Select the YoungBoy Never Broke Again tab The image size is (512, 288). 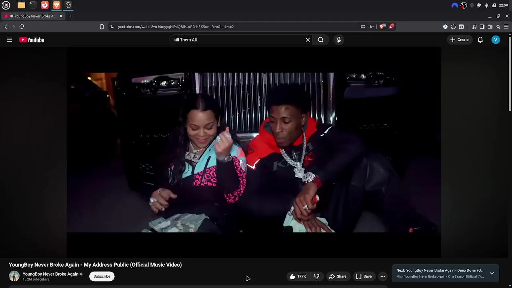click(32, 16)
